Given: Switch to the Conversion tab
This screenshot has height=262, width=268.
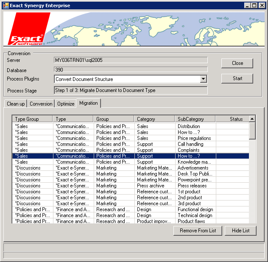Looking at the screenshot, I should tap(41, 104).
